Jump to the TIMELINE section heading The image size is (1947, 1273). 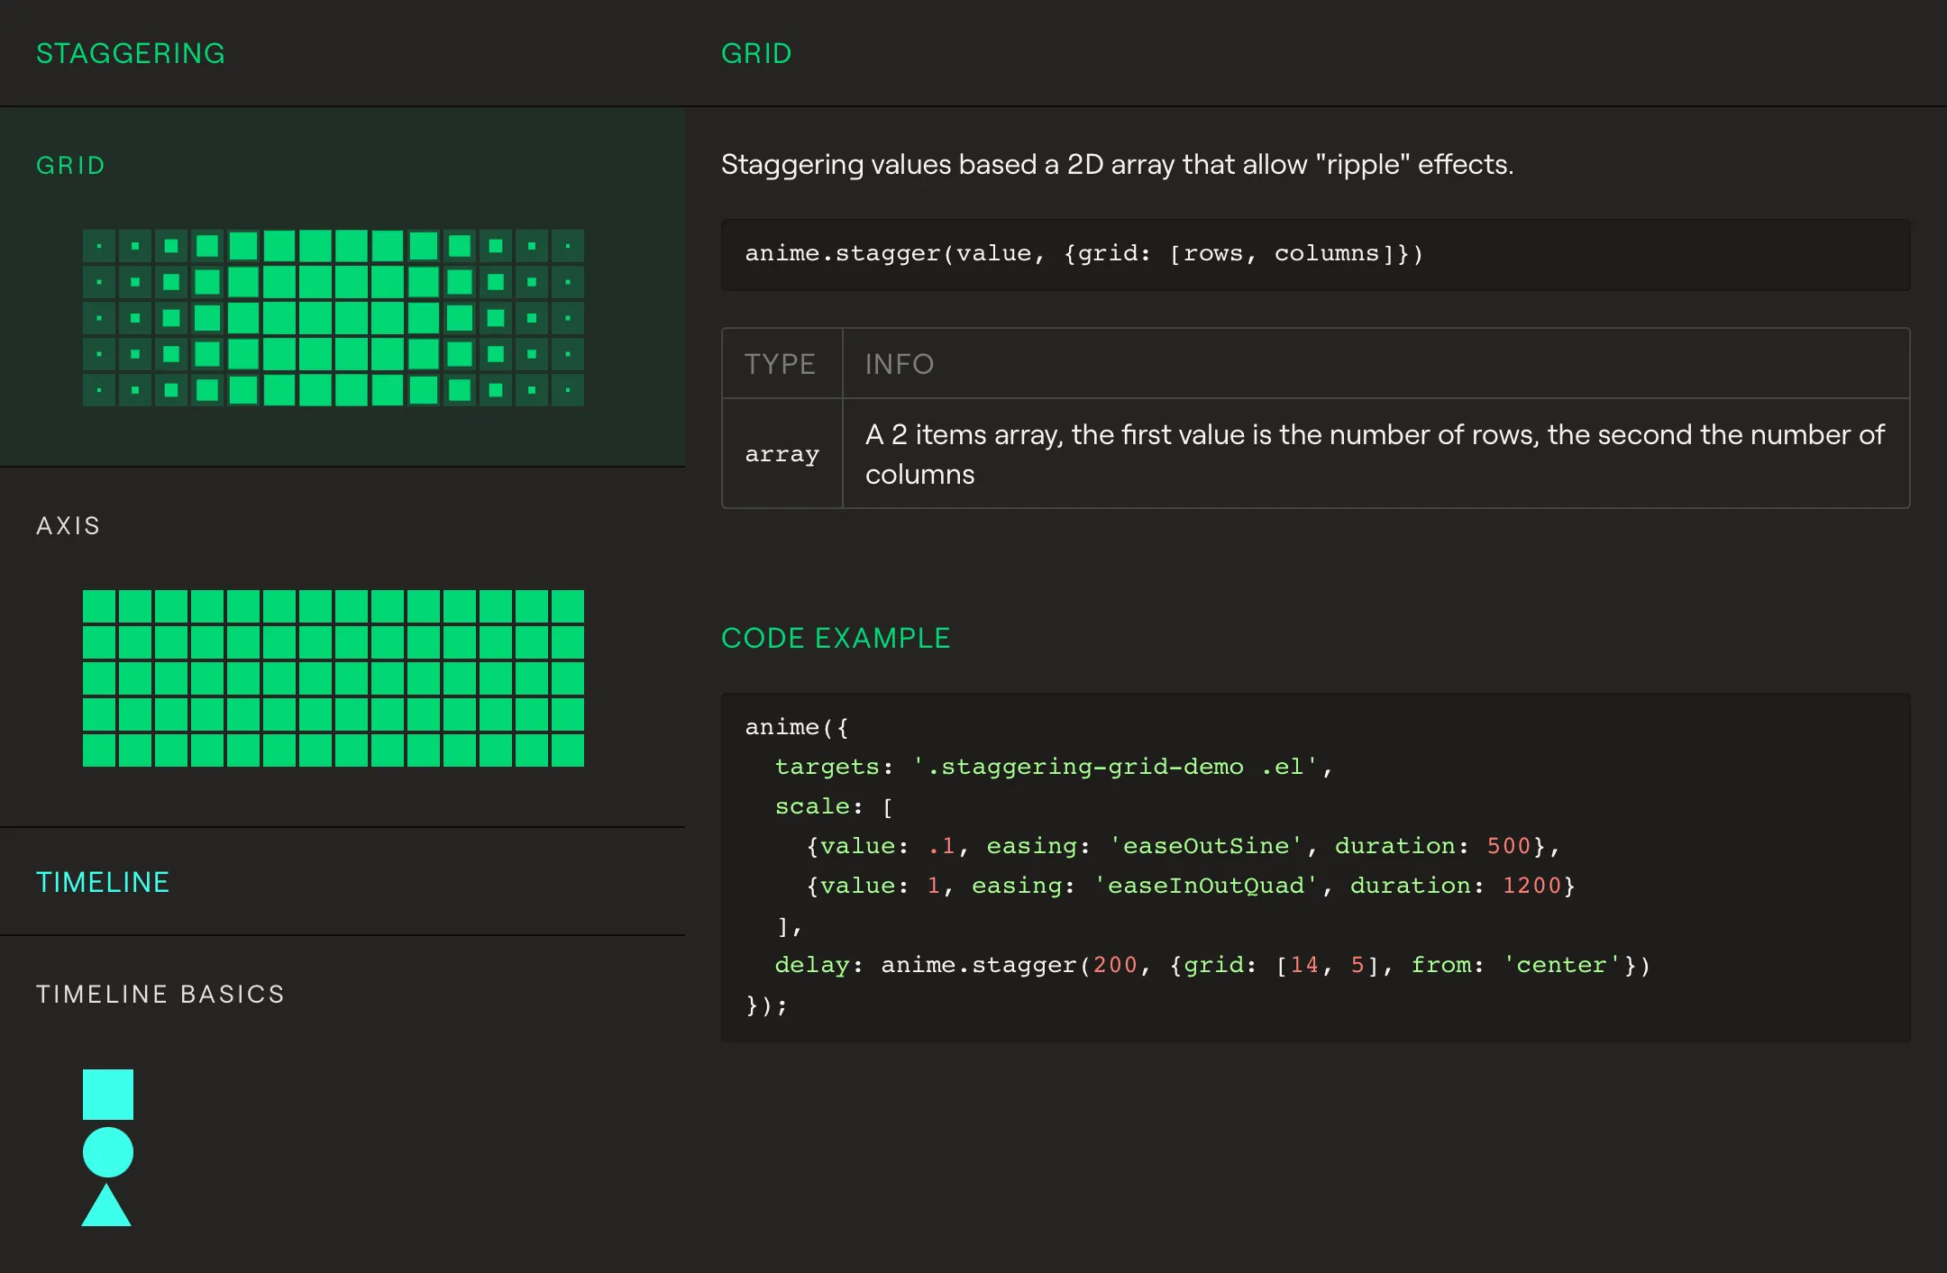(x=103, y=882)
